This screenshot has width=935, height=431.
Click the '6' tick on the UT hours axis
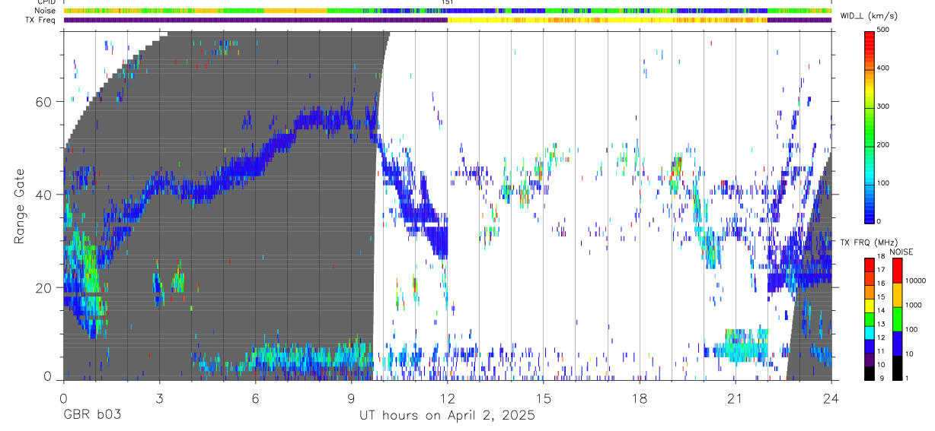coord(255,399)
